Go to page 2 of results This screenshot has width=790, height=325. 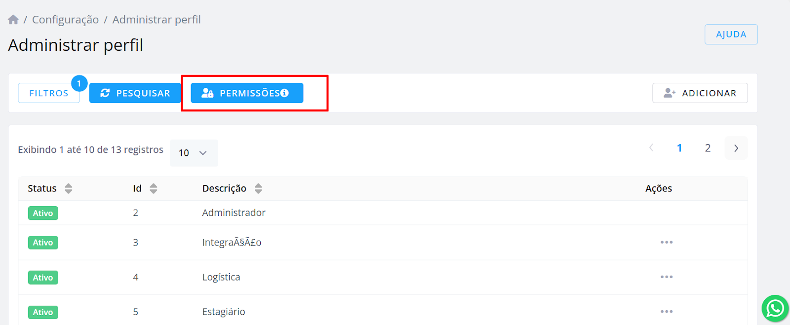pos(708,148)
